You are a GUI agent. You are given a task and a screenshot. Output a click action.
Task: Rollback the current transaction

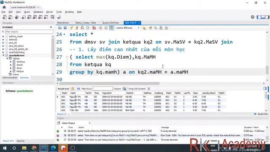(x=106, y=28)
